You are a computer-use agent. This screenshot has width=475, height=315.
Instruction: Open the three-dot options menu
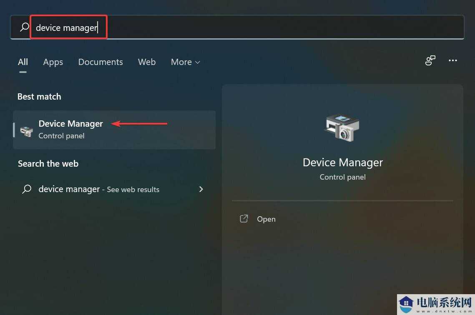[453, 61]
